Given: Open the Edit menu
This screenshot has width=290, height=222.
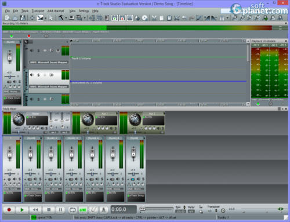Looking at the screenshot, I should click(x=16, y=11).
